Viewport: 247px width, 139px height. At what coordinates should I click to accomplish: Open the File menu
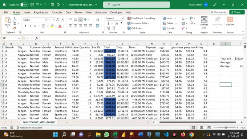pyautogui.click(x=6, y=12)
